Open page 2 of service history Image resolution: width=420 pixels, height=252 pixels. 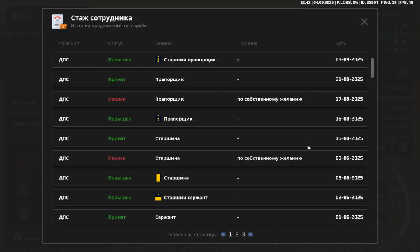click(x=237, y=234)
